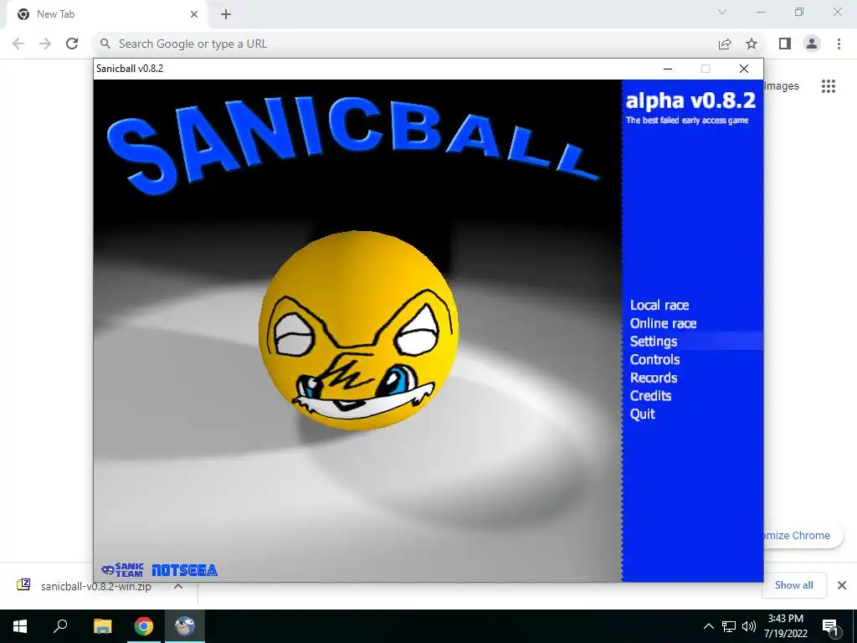The width and height of the screenshot is (857, 643).
Task: Click the Sanic Team logo
Action: tap(123, 569)
